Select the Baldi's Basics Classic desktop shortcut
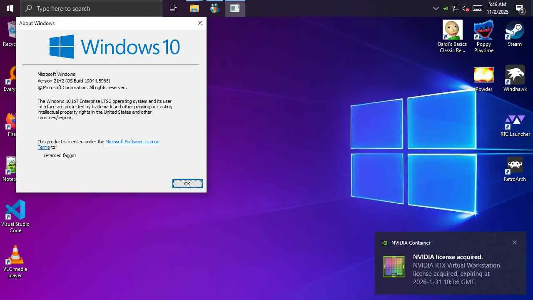 (452, 37)
